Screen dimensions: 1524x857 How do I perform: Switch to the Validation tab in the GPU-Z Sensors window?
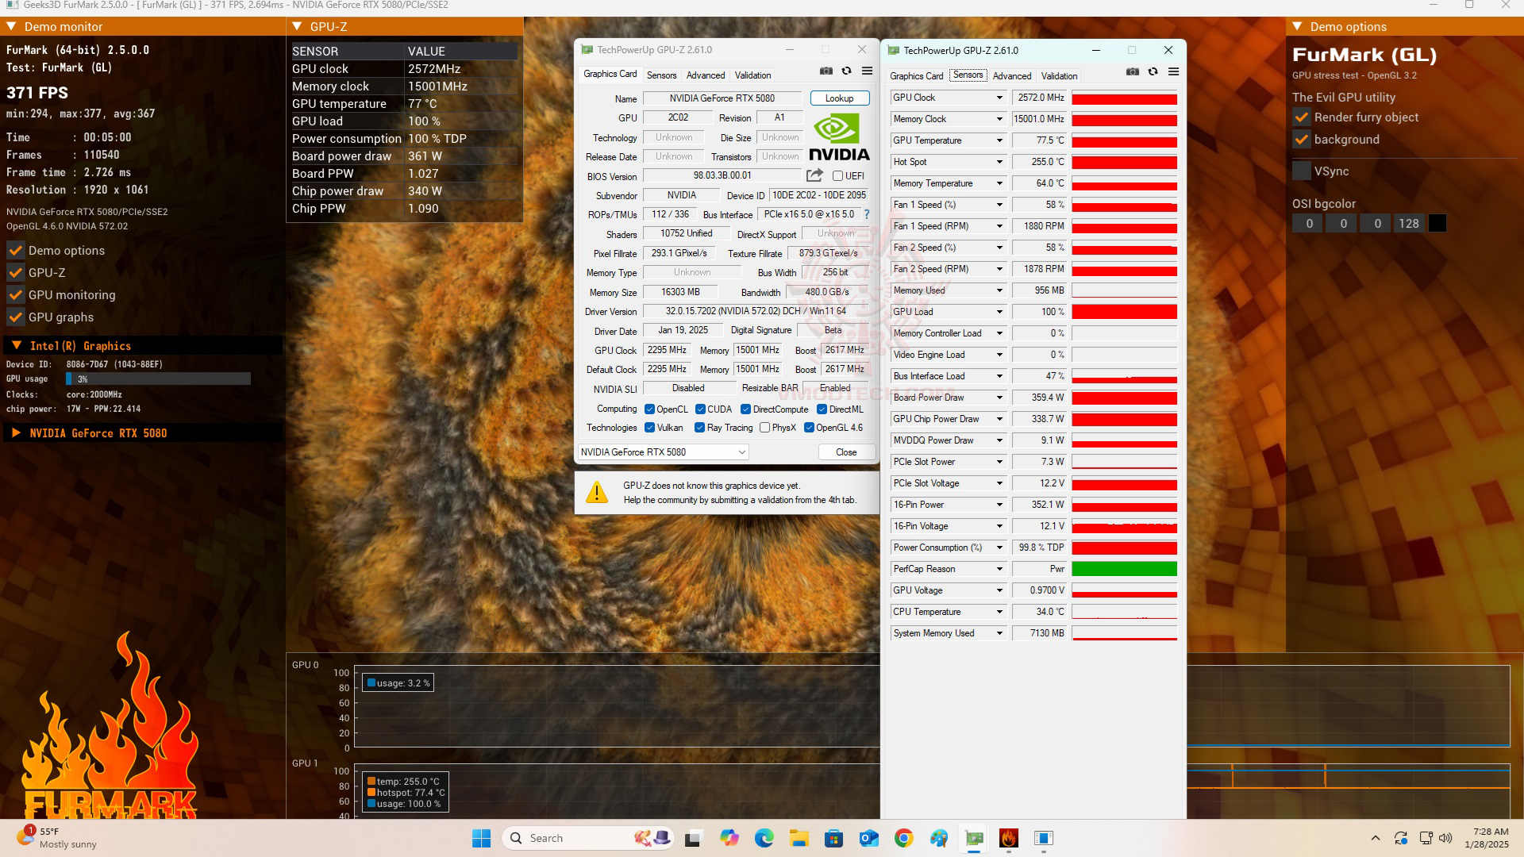pos(1059,76)
